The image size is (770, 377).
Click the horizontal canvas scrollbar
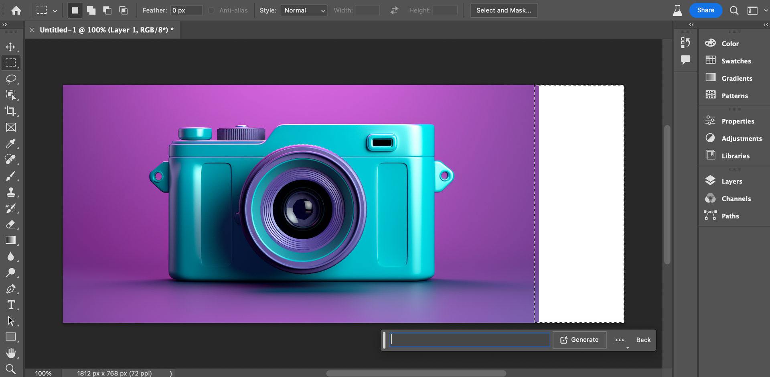pos(416,373)
